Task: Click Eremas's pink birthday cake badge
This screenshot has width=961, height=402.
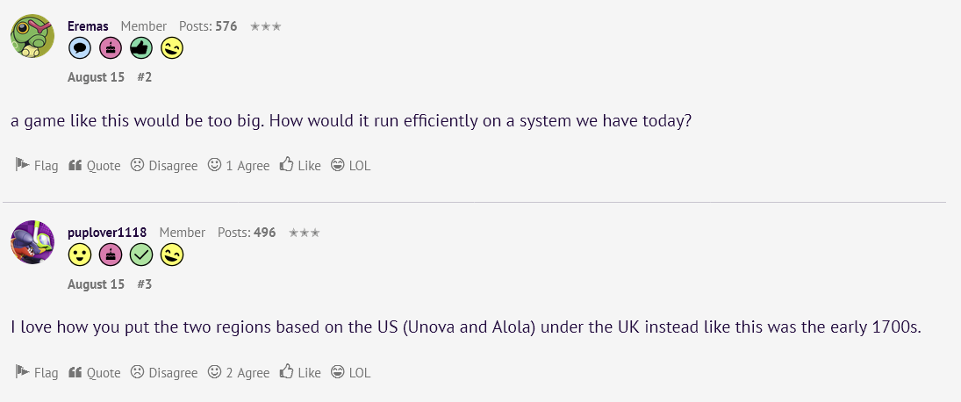Action: point(111,48)
